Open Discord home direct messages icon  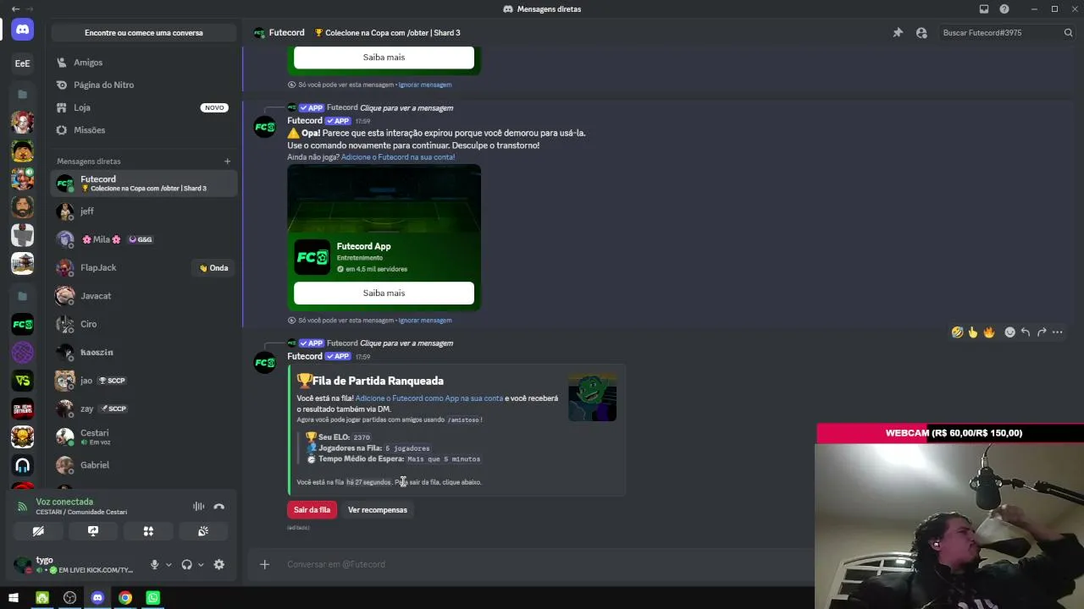23,29
